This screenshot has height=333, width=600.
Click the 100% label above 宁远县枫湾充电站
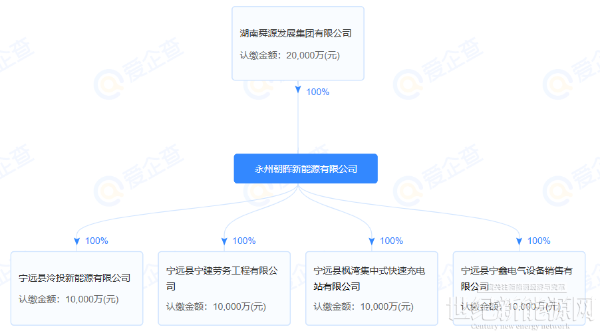[x=391, y=241]
